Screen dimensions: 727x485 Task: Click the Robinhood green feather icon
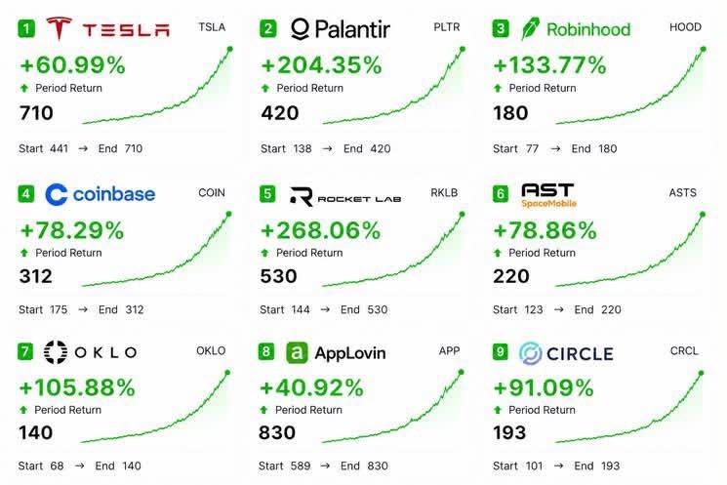pos(530,28)
